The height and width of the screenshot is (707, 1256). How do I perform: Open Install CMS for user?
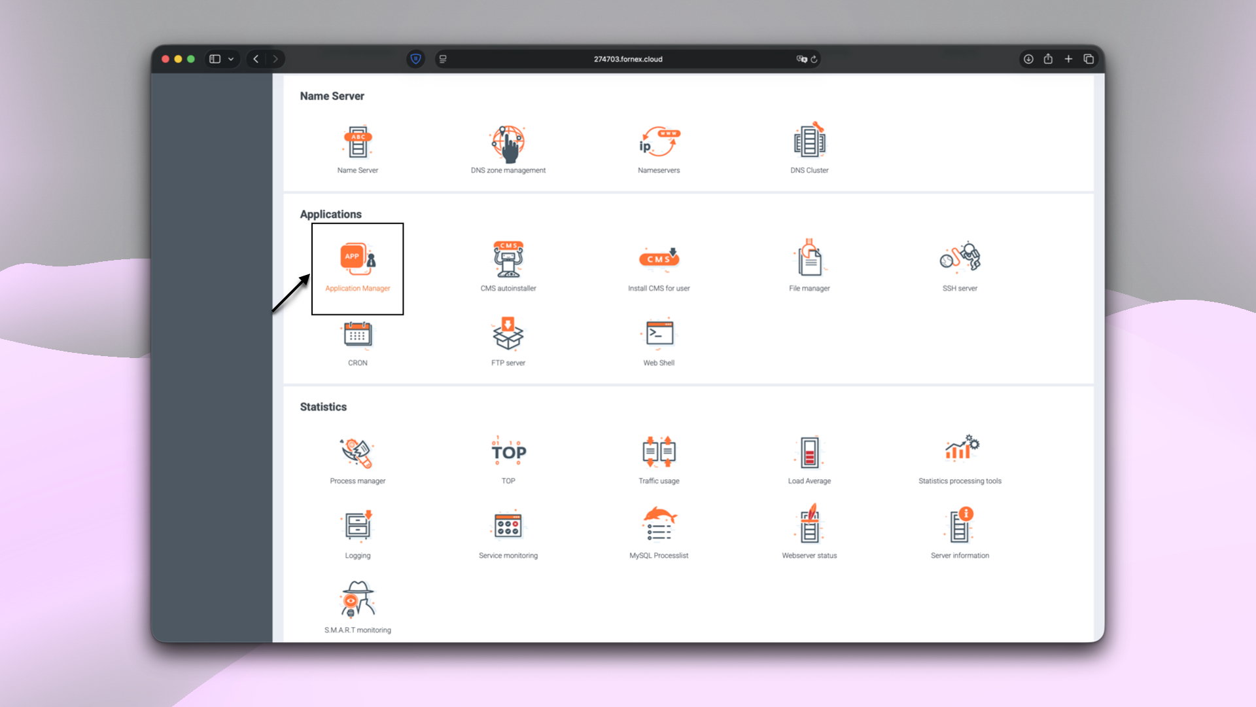(x=659, y=265)
